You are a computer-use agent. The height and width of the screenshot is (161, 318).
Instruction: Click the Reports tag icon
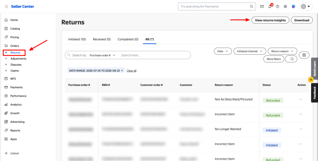pos(6,130)
